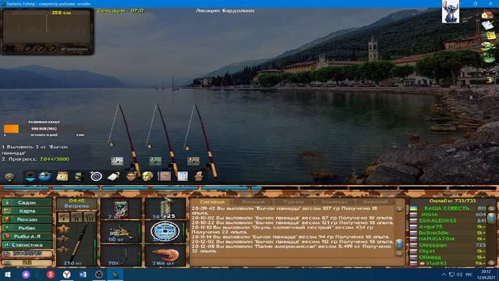Image resolution: width=499 pixels, height=281 pixels.
Task: Open the gold nugget icon
Action: tap(147, 176)
